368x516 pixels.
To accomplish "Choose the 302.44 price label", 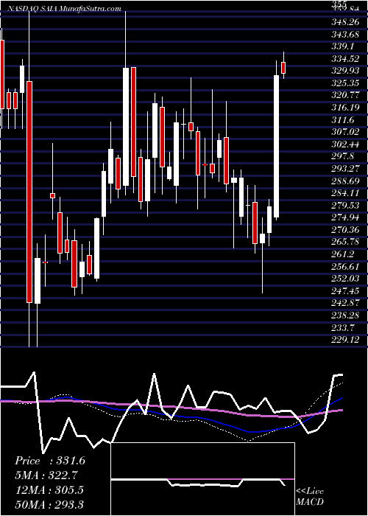I will point(344,144).
